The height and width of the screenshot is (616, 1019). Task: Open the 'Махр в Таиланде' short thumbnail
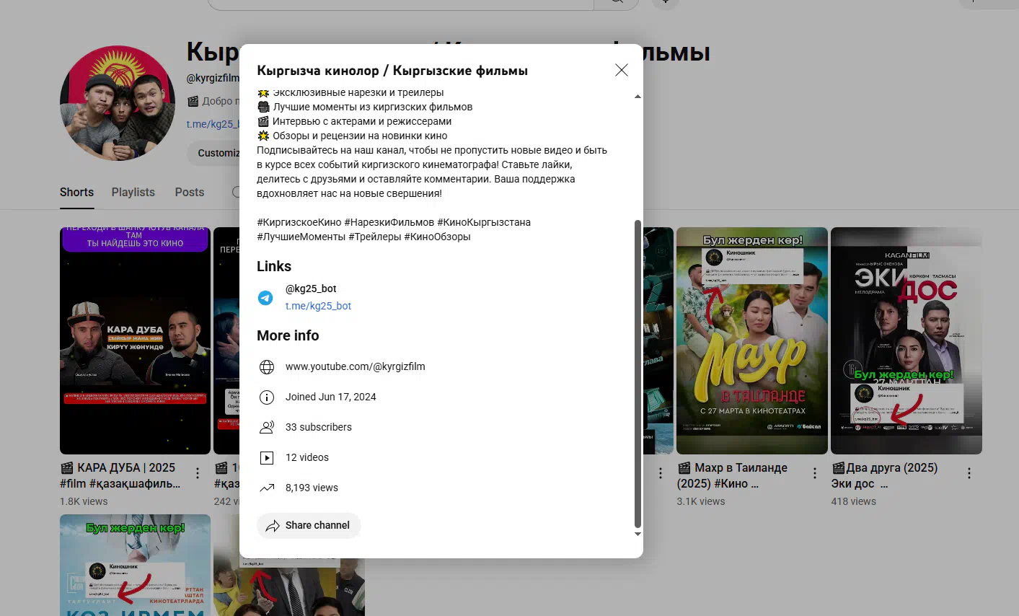pyautogui.click(x=752, y=340)
